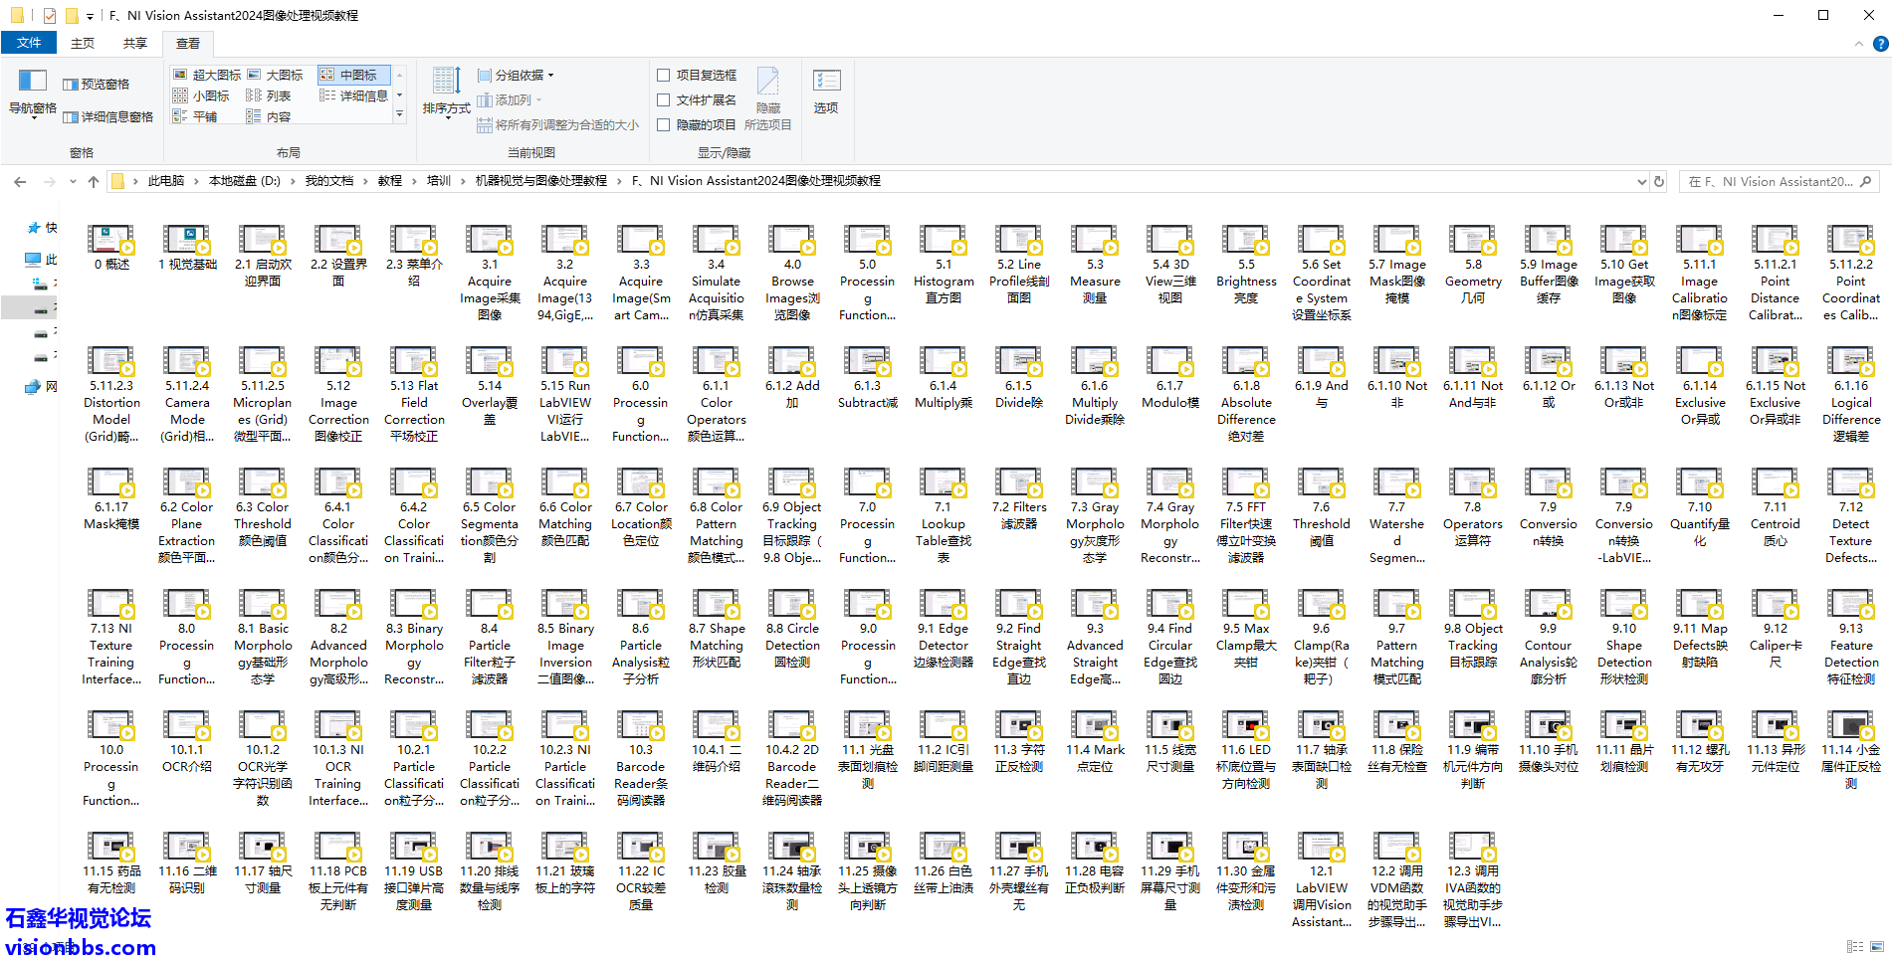1893x960 pixels.
Task: Expand the 分组依据 group by dropdown
Action: pyautogui.click(x=516, y=75)
